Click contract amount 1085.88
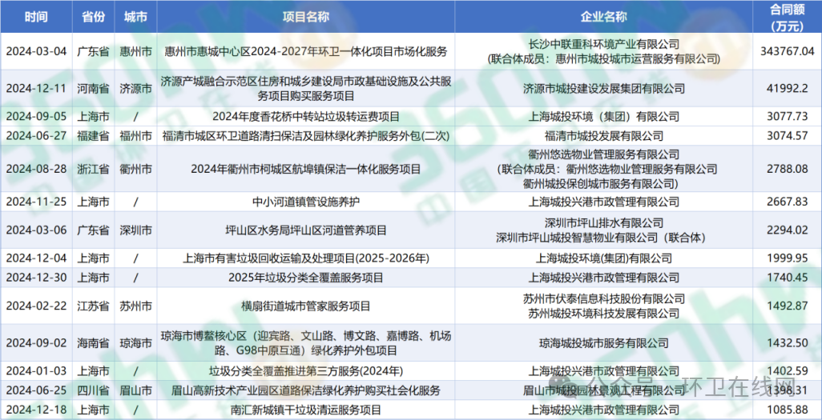This screenshot has width=822, height=420. point(788,409)
